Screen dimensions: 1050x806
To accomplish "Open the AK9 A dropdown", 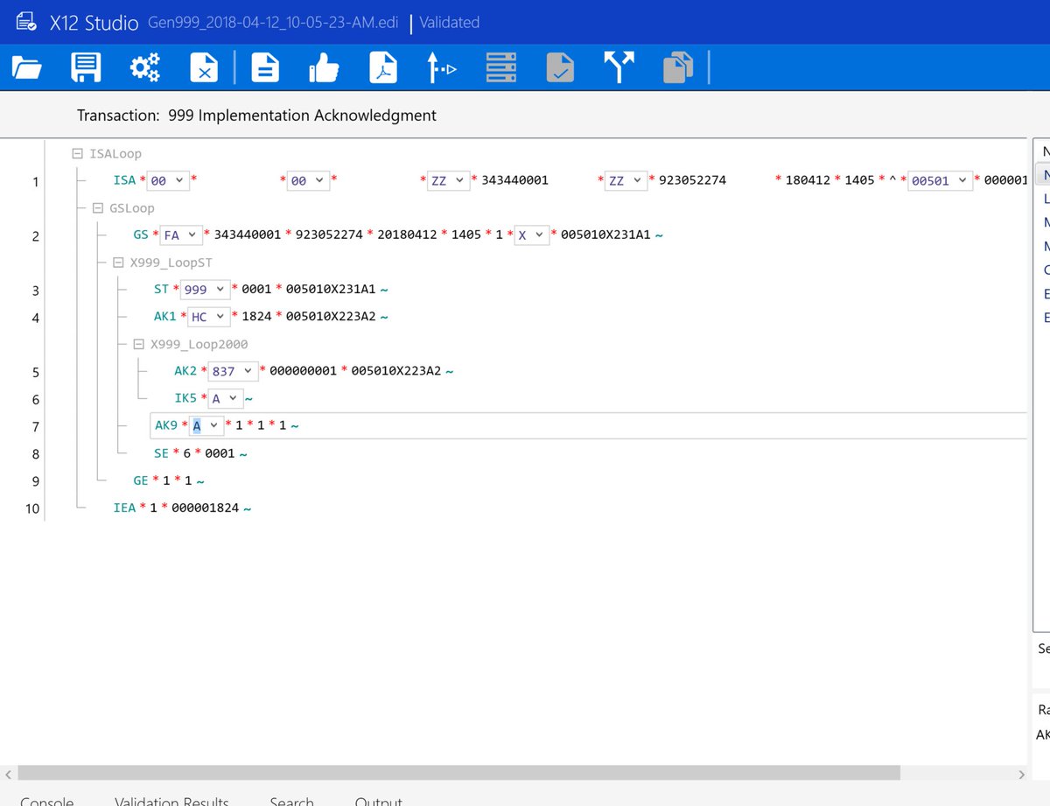I will (x=206, y=425).
